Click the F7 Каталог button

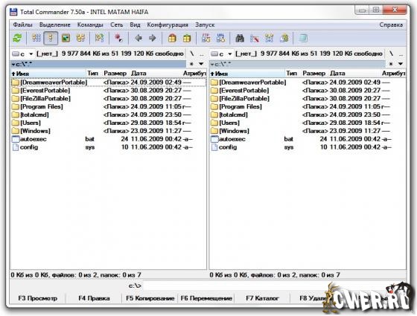pyautogui.click(x=262, y=298)
